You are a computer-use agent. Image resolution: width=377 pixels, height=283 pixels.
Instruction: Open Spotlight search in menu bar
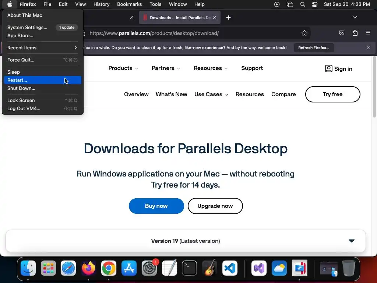point(303,4)
